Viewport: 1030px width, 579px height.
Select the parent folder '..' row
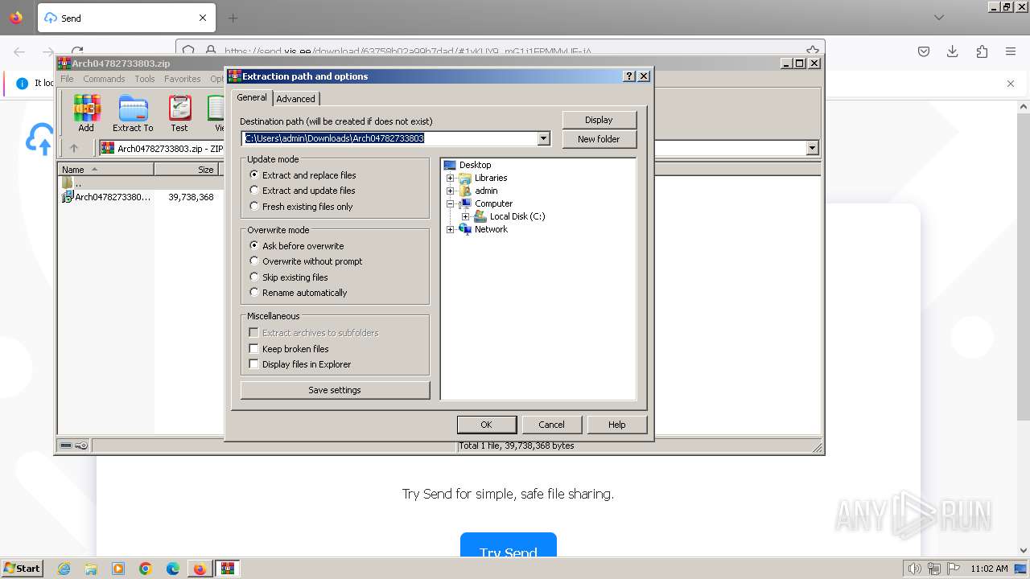pos(105,183)
